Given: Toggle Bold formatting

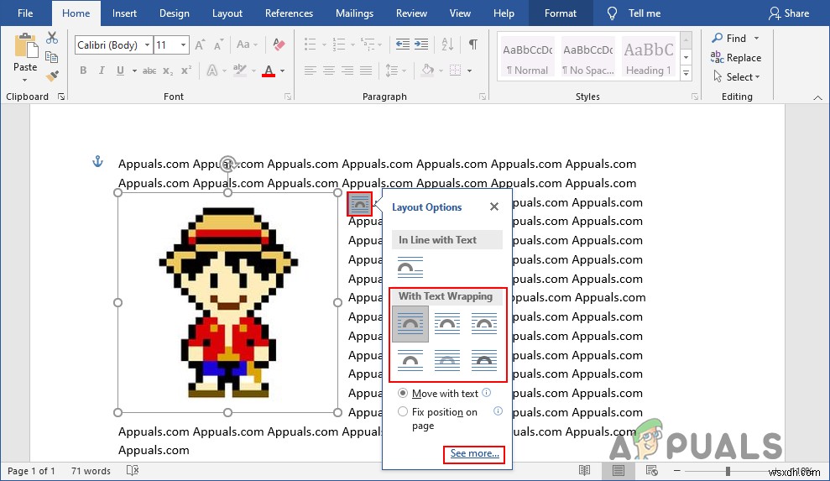Looking at the screenshot, I should (83, 71).
